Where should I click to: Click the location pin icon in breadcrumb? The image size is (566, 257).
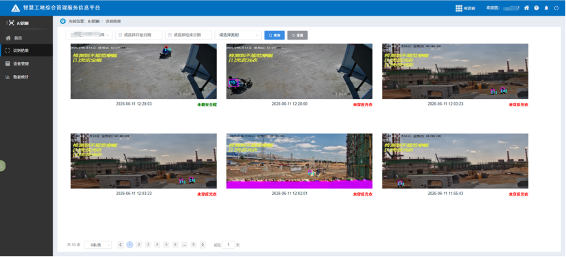coord(63,21)
